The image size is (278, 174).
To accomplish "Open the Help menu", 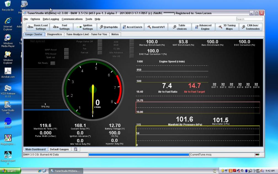I will (97, 19).
